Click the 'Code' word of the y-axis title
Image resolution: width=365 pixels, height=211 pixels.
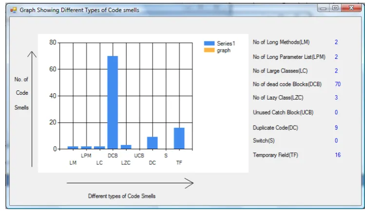point(22,93)
